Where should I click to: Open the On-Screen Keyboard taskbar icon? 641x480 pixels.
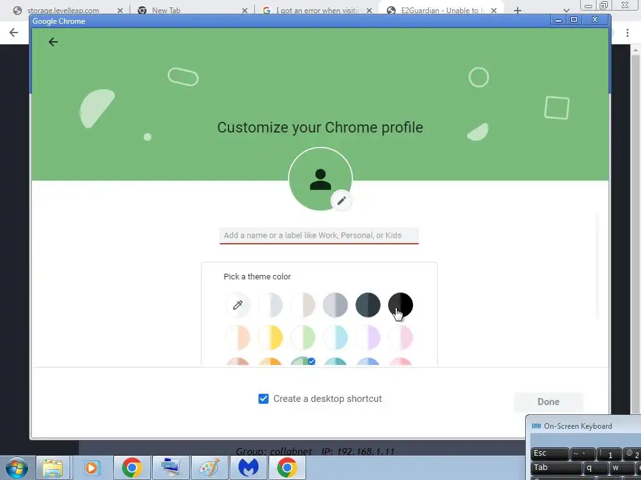pos(170,467)
